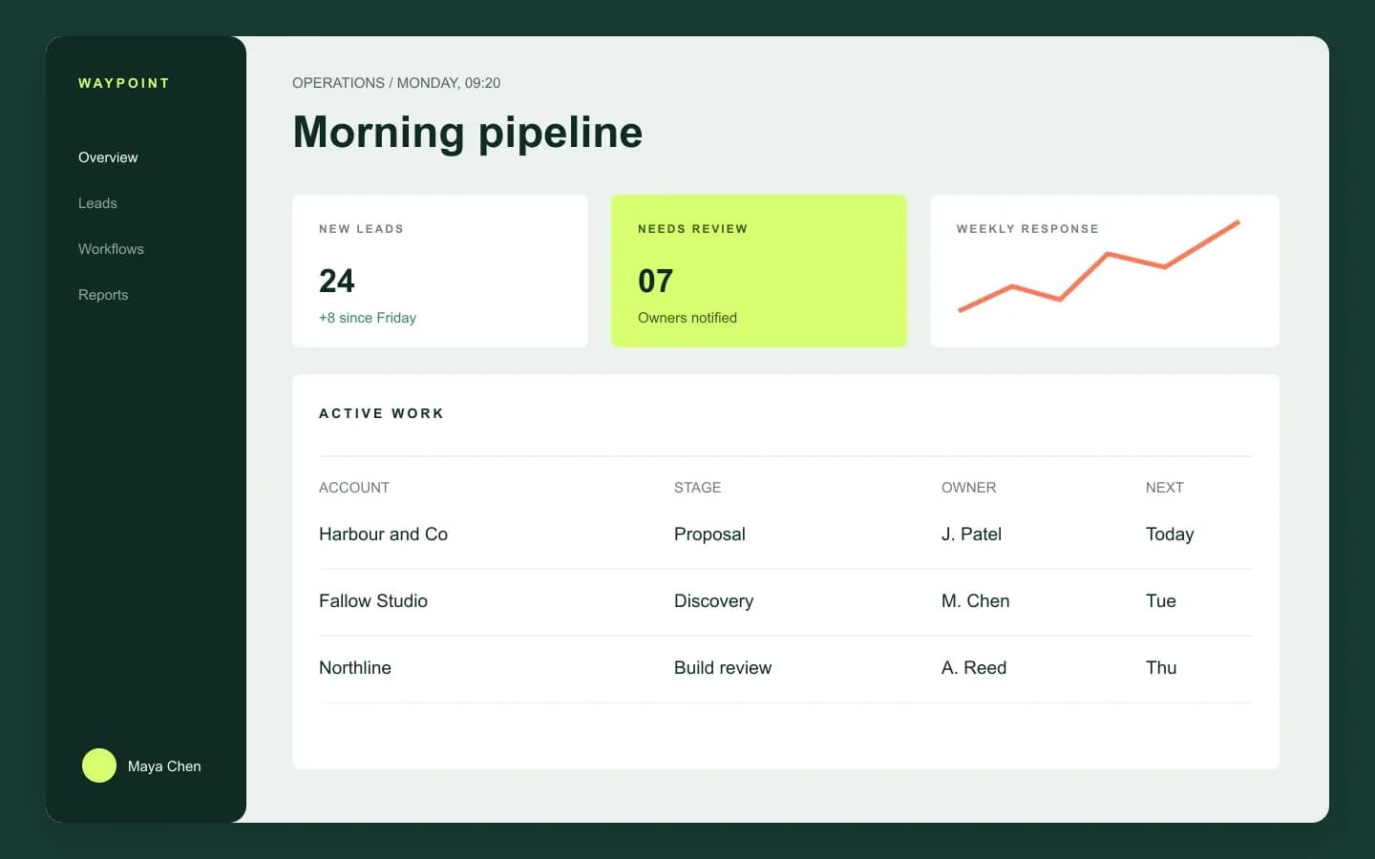Click the Build review stage cell
Viewport: 1375px width, 859px height.
(723, 668)
